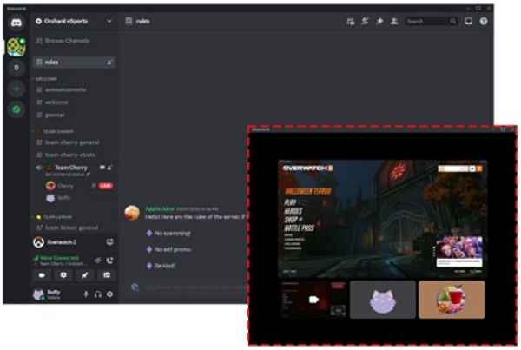Click the red LIVE badge next to Cherry
This screenshot has height=350, width=521.
(106, 186)
